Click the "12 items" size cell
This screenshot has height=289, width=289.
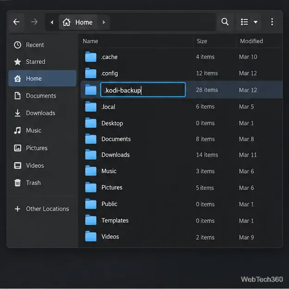(207, 74)
